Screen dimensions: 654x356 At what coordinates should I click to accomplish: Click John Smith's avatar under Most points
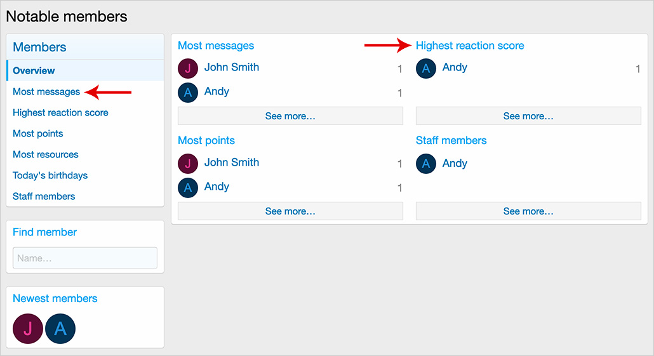point(188,164)
